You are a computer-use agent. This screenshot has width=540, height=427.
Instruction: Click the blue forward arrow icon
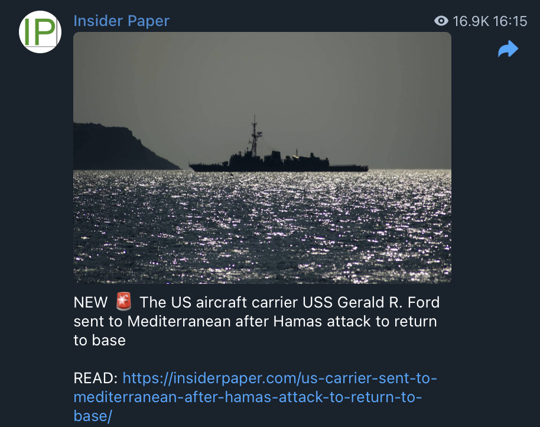coord(508,48)
